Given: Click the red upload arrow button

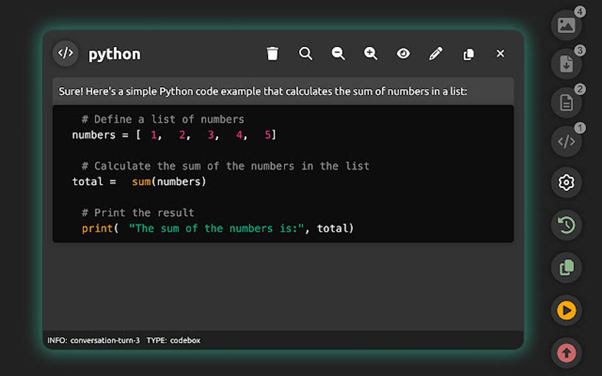Looking at the screenshot, I should pyautogui.click(x=567, y=352).
